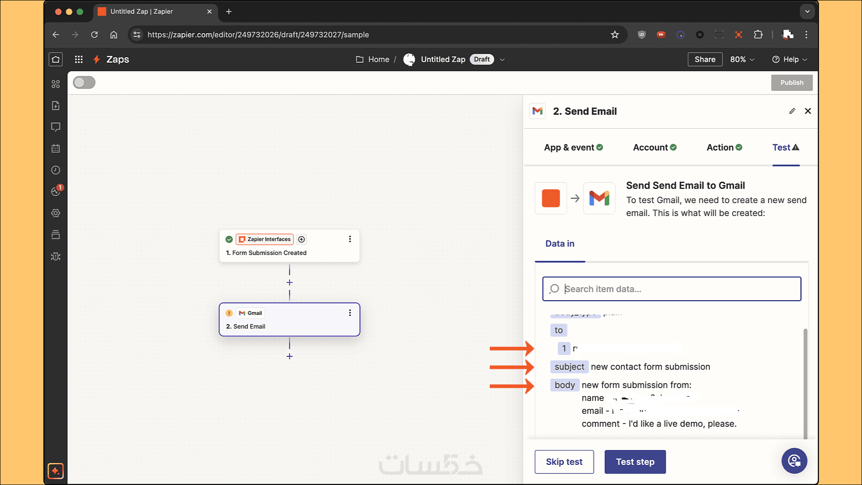Click the pencil rename step icon

[792, 111]
